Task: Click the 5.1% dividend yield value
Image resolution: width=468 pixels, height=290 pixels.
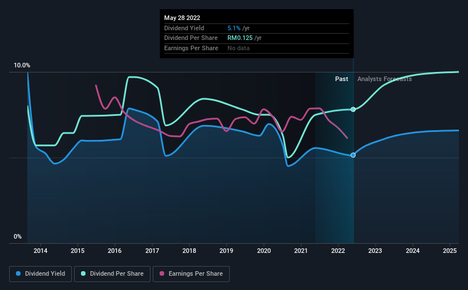Action: 234,28
